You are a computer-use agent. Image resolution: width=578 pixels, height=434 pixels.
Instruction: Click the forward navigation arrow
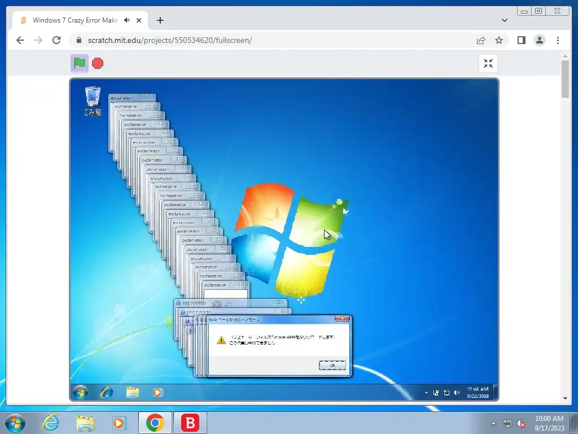38,40
